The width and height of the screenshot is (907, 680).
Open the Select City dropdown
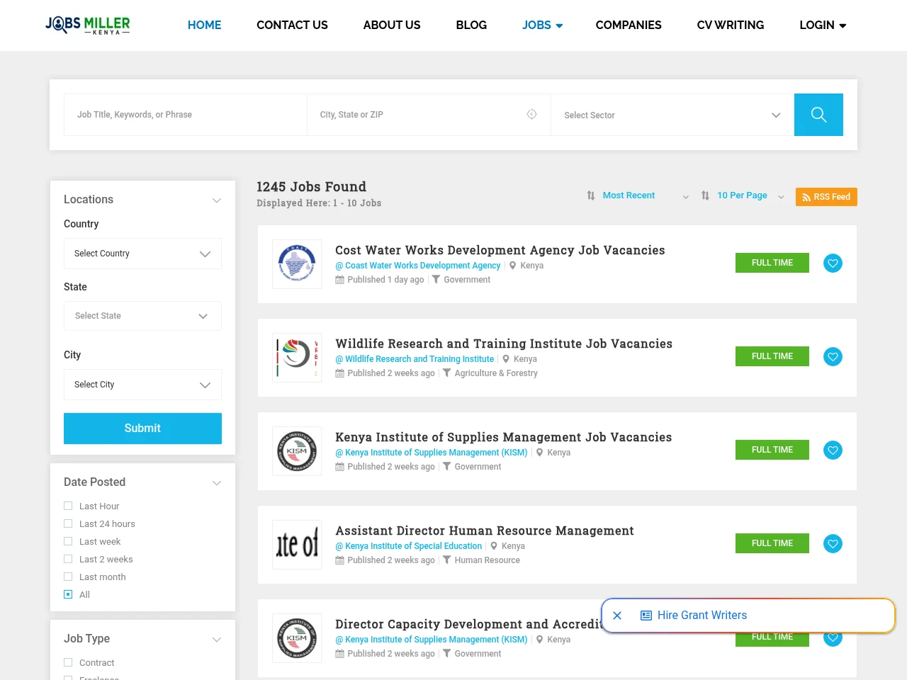pos(142,385)
